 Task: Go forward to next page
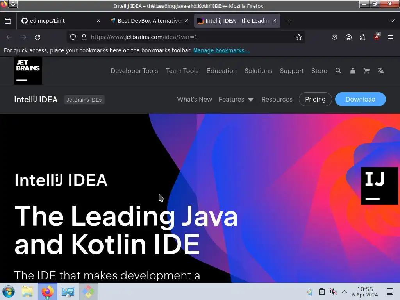(23, 37)
